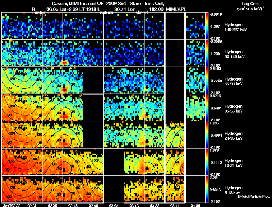The height and width of the screenshot is (207, 272).
Task: Click the 'skr-wl' annotation above the panels
Action: pos(141,13)
